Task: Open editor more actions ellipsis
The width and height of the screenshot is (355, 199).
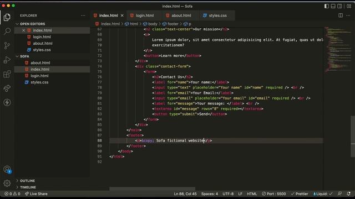Action: coord(348,15)
